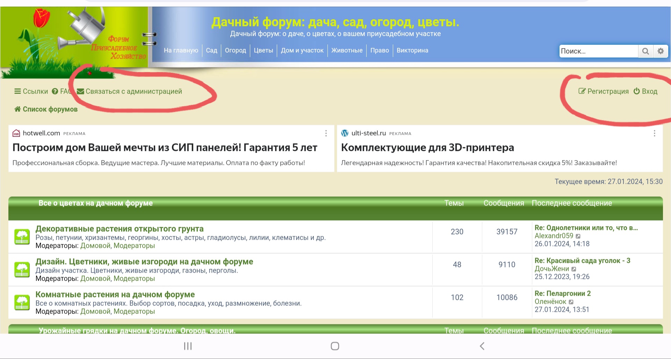Click into the Поиск search field
Image resolution: width=671 pixels, height=359 pixels.
pyautogui.click(x=598, y=51)
